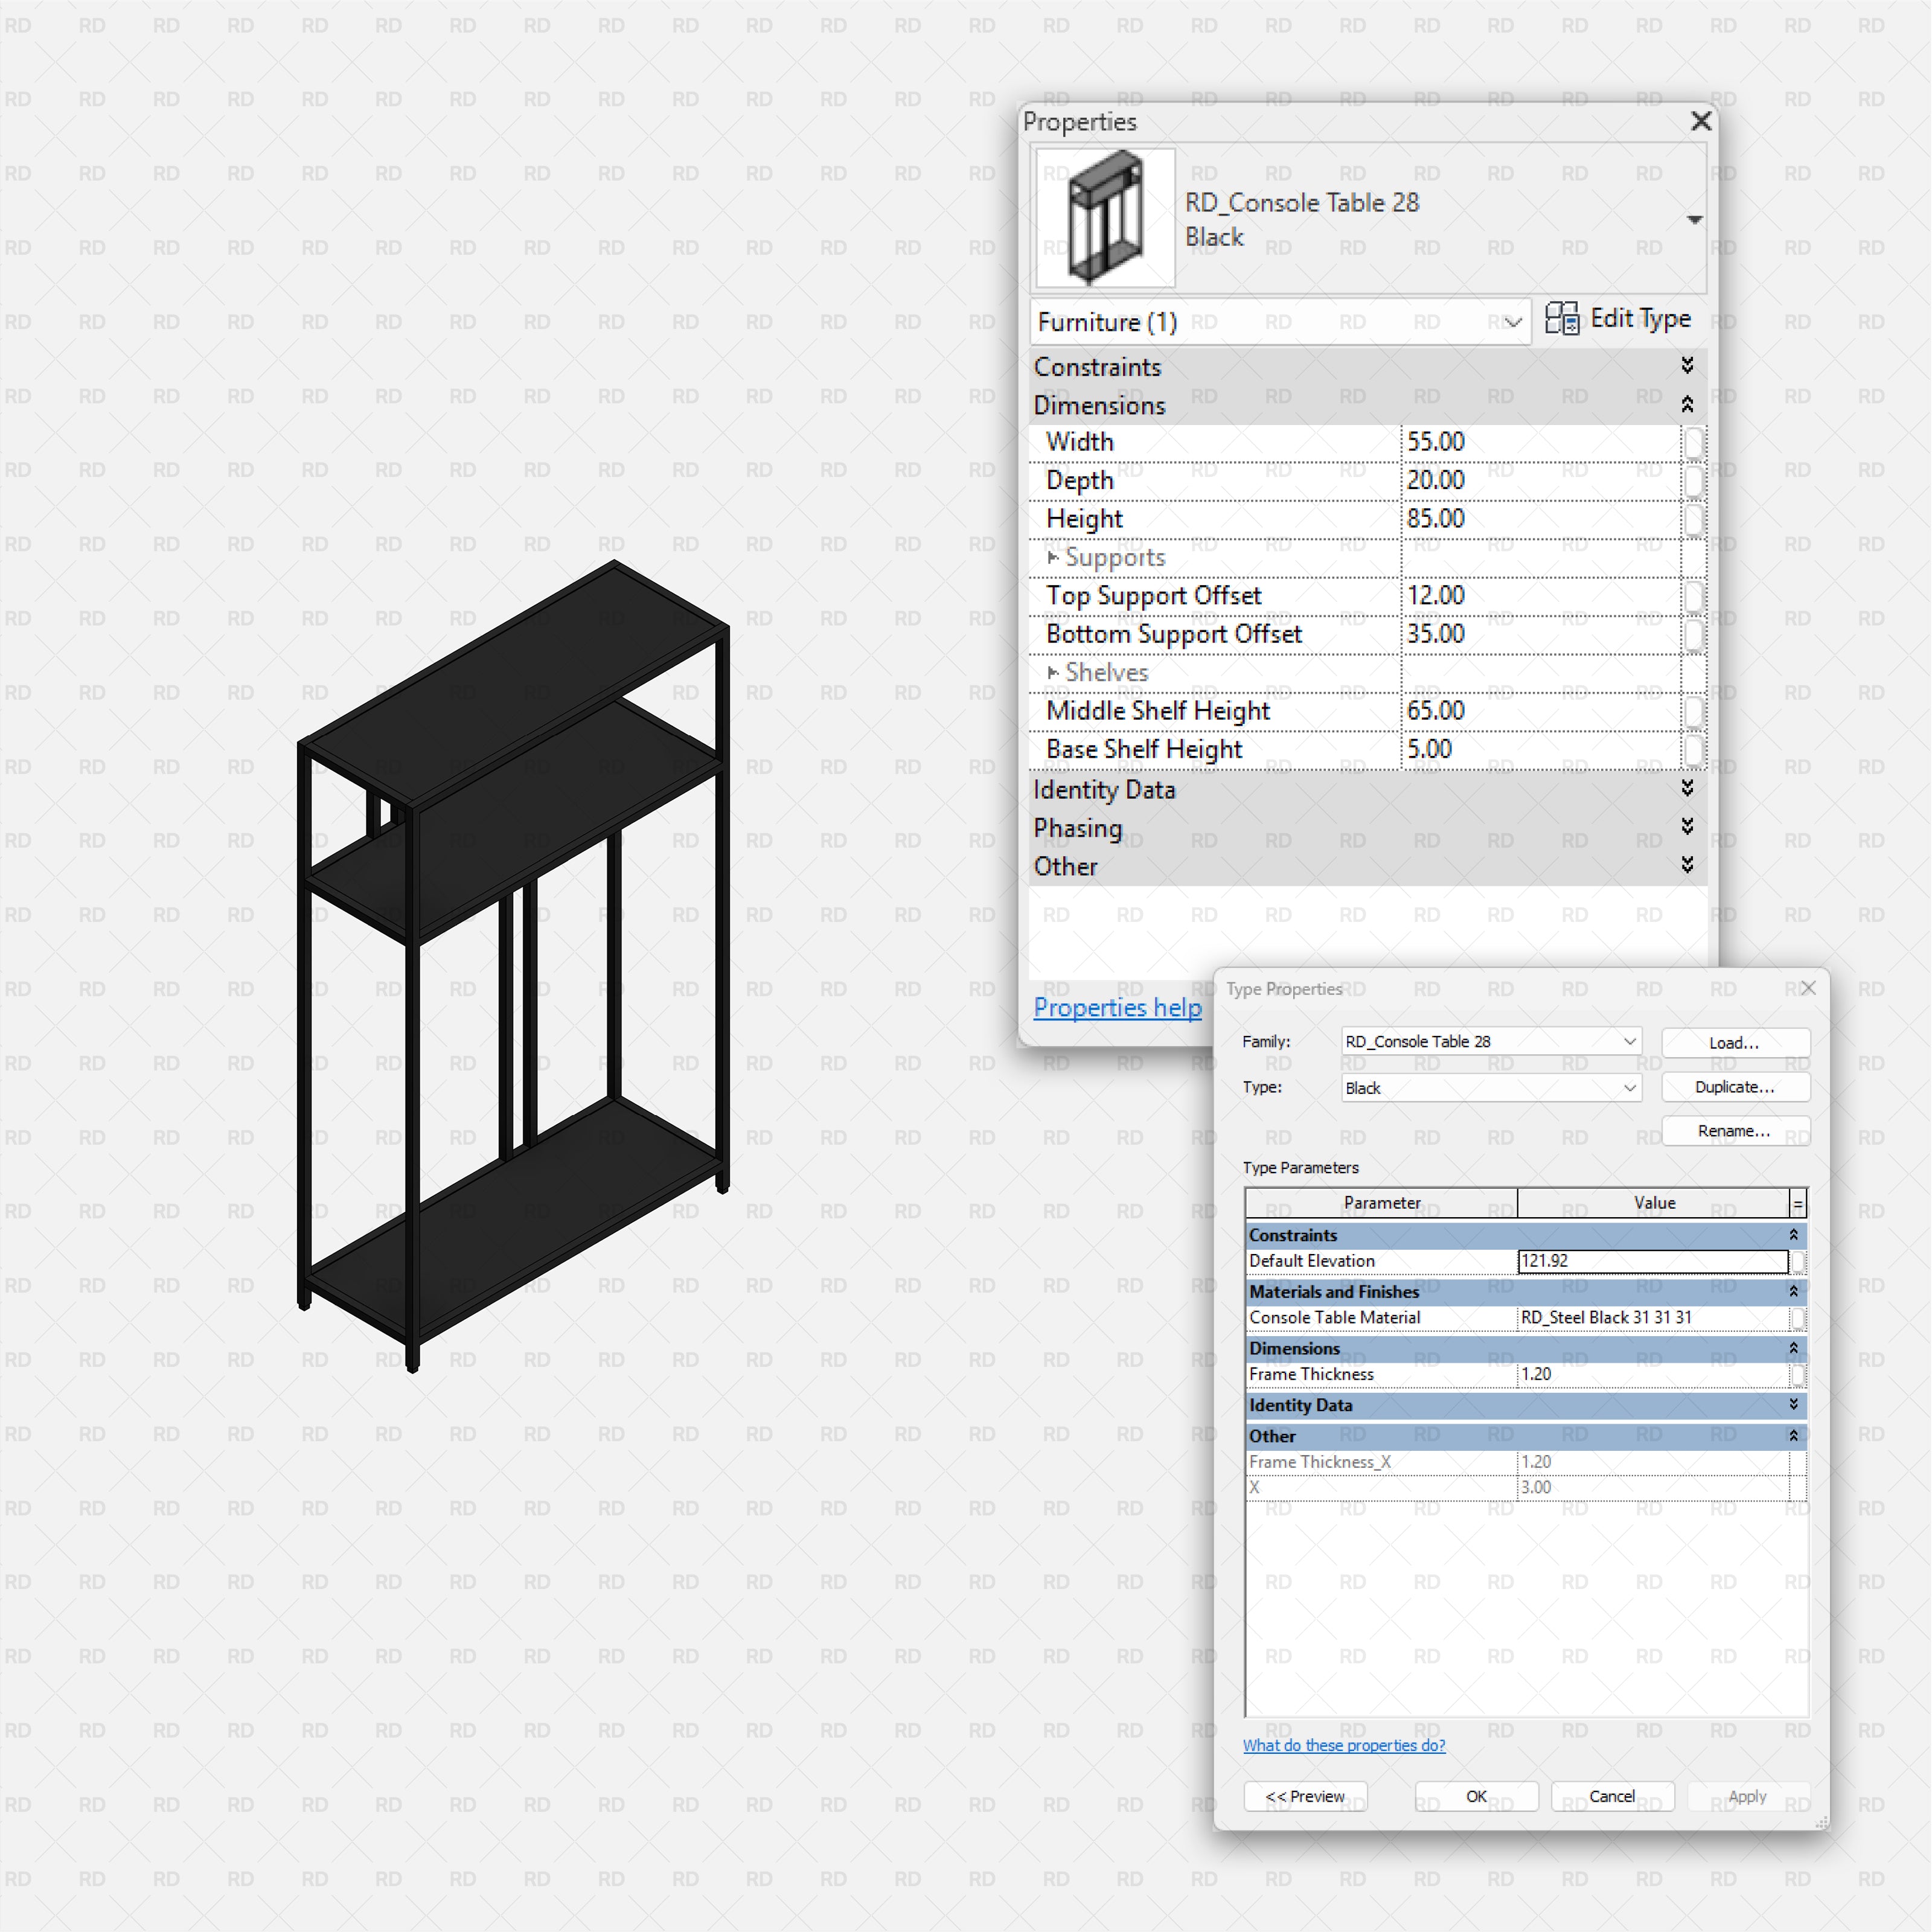1932x1932 pixels.
Task: Open the type selector dropdown arrow
Action: click(1694, 220)
